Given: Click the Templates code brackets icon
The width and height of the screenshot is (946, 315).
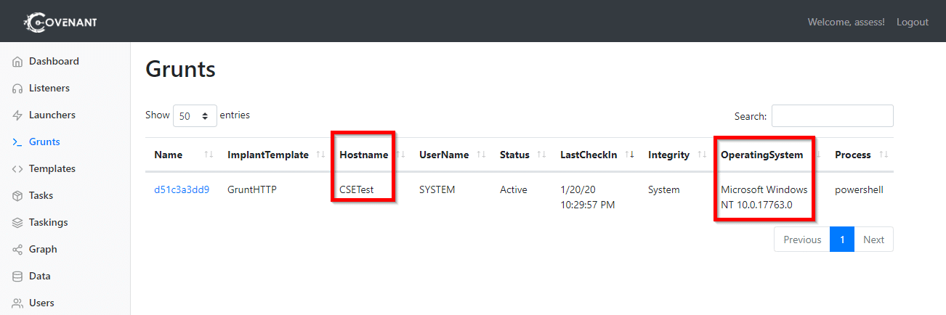Looking at the screenshot, I should tap(18, 169).
